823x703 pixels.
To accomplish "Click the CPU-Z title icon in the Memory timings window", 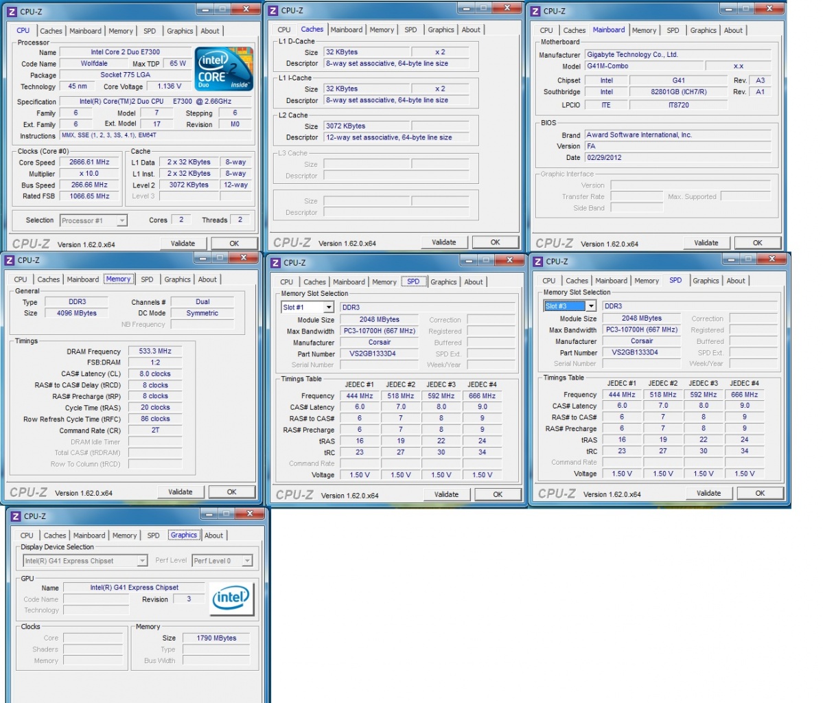I will point(10,260).
